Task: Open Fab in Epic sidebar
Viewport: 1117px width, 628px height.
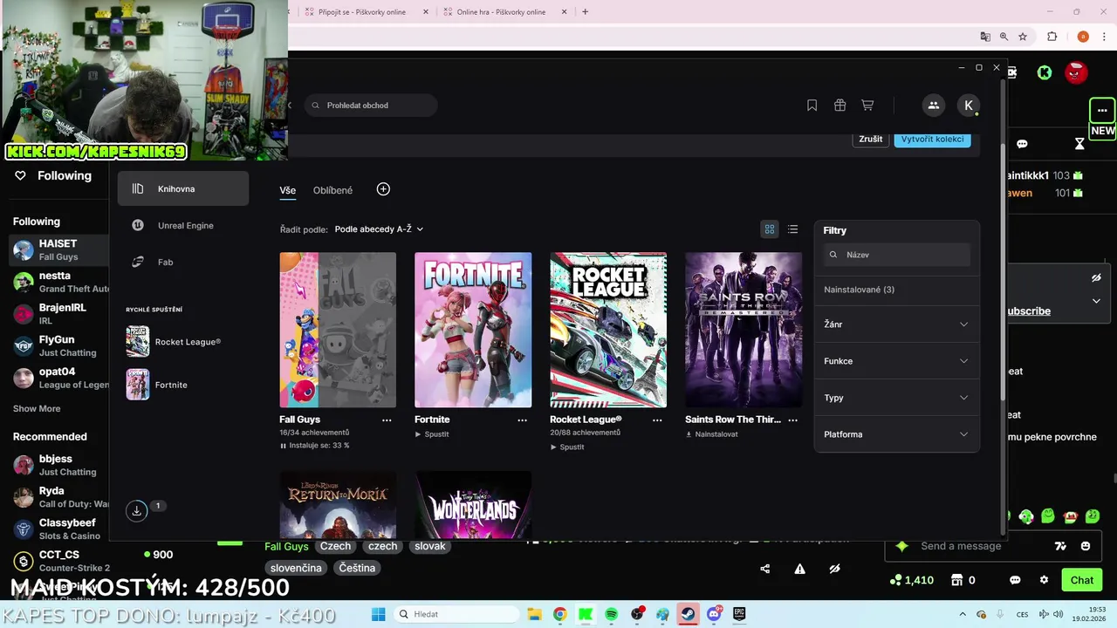Action: tap(183, 262)
